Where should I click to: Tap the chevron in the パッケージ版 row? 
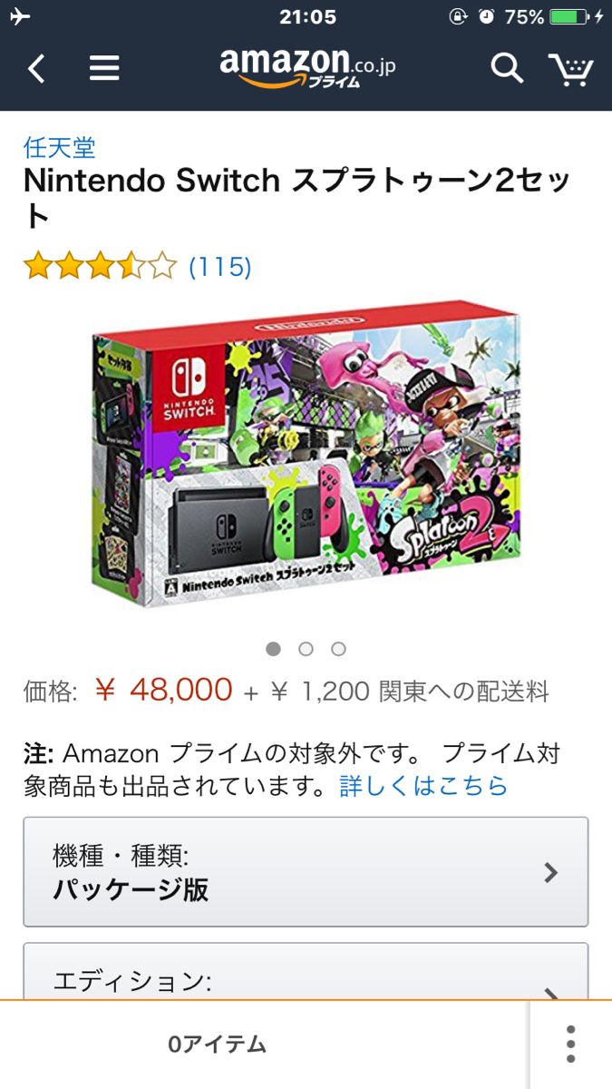550,872
